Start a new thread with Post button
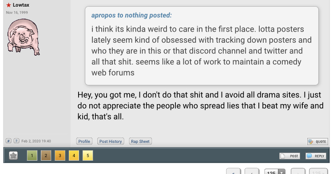 click(289, 156)
